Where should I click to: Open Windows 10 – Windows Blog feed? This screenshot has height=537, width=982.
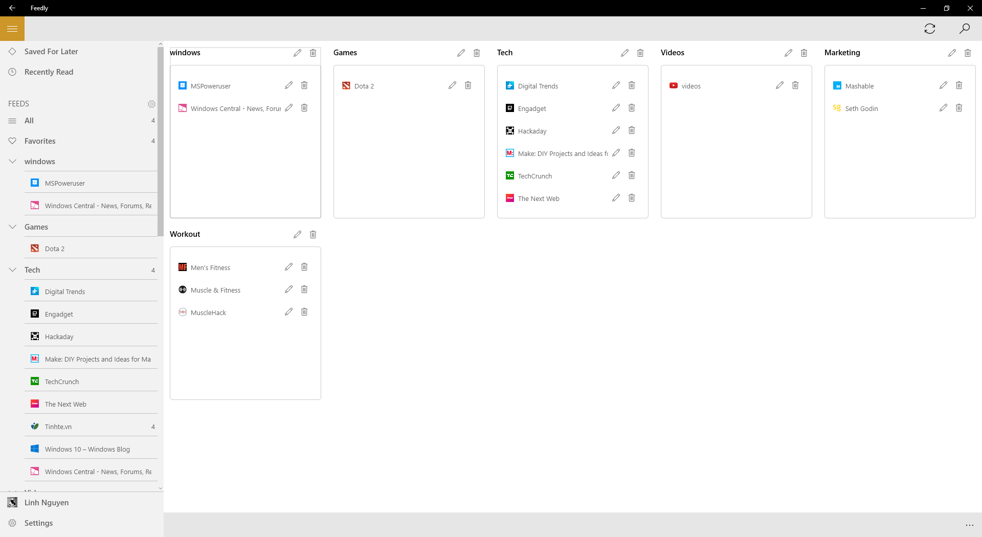pyautogui.click(x=91, y=449)
